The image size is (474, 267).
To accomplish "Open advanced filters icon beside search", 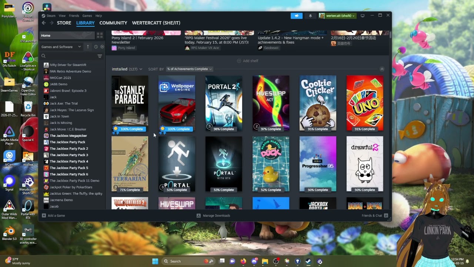I will coord(100,56).
